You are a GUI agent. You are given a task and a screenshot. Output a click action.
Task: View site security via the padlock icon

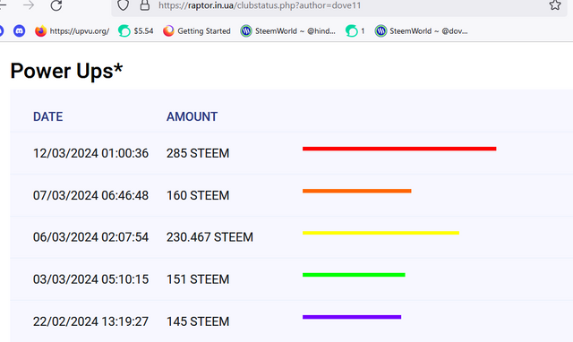(145, 4)
